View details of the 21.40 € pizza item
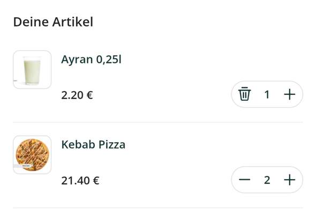 93,145
